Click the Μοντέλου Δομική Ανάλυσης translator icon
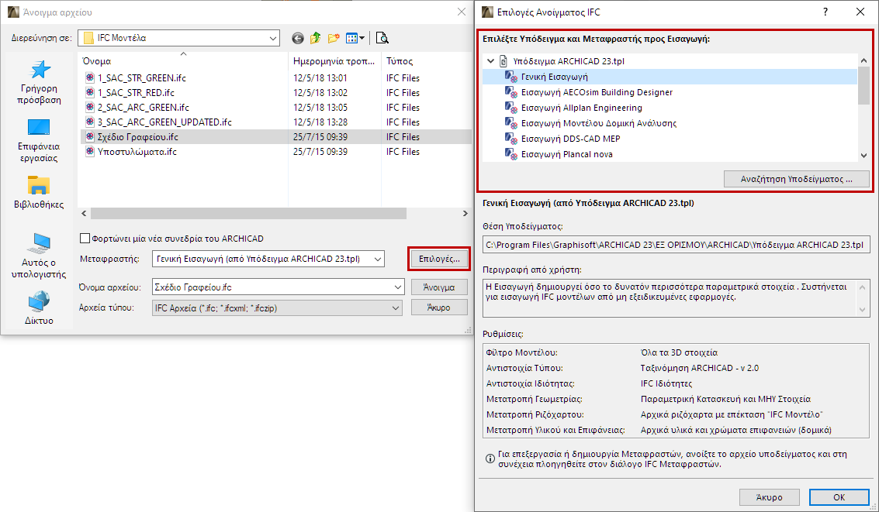Viewport: 879px width, 512px height. pyautogui.click(x=511, y=123)
